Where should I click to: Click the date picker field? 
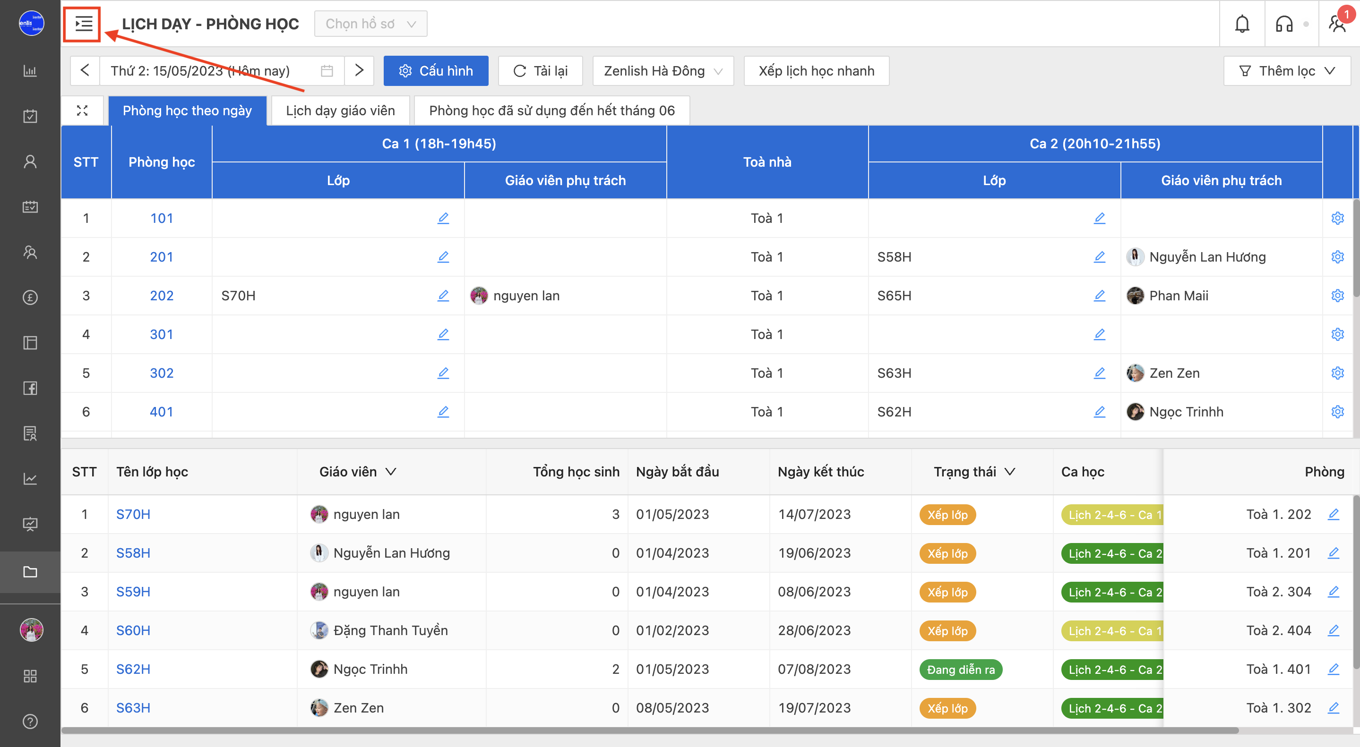point(221,71)
